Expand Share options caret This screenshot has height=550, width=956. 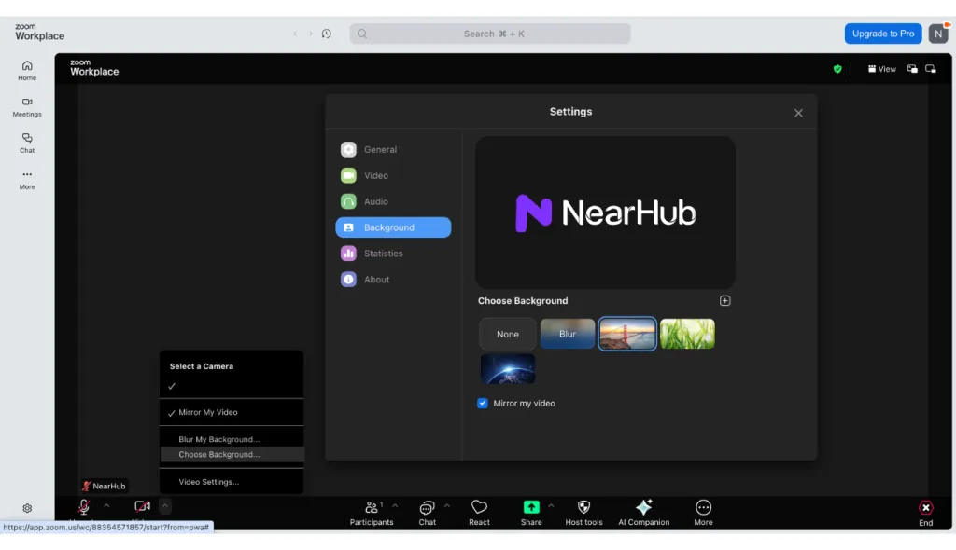pyautogui.click(x=551, y=506)
